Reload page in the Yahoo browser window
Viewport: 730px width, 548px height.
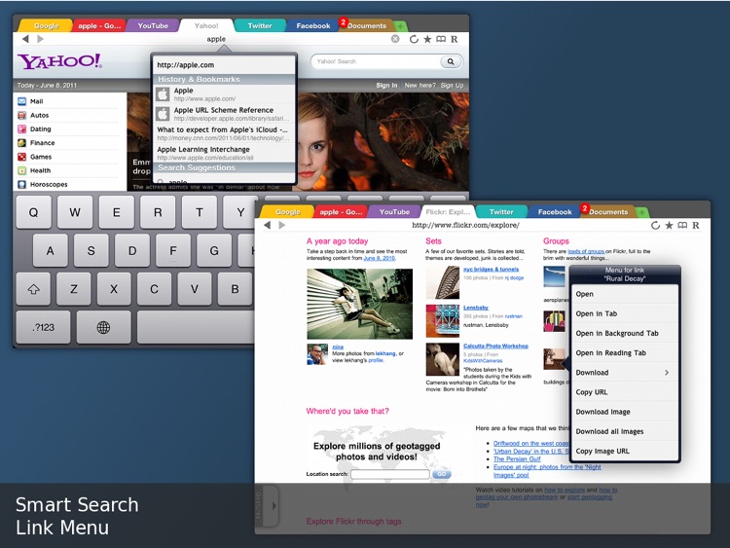pyautogui.click(x=414, y=39)
